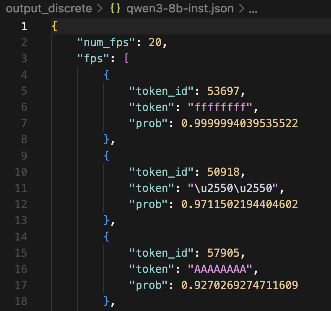
Task: Click the output_discrete breadcrumb folder
Action: pyautogui.click(x=49, y=9)
